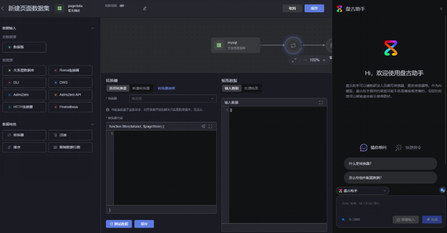Switch to 新建转换器 tab
The image size is (447, 233).
coord(141,88)
